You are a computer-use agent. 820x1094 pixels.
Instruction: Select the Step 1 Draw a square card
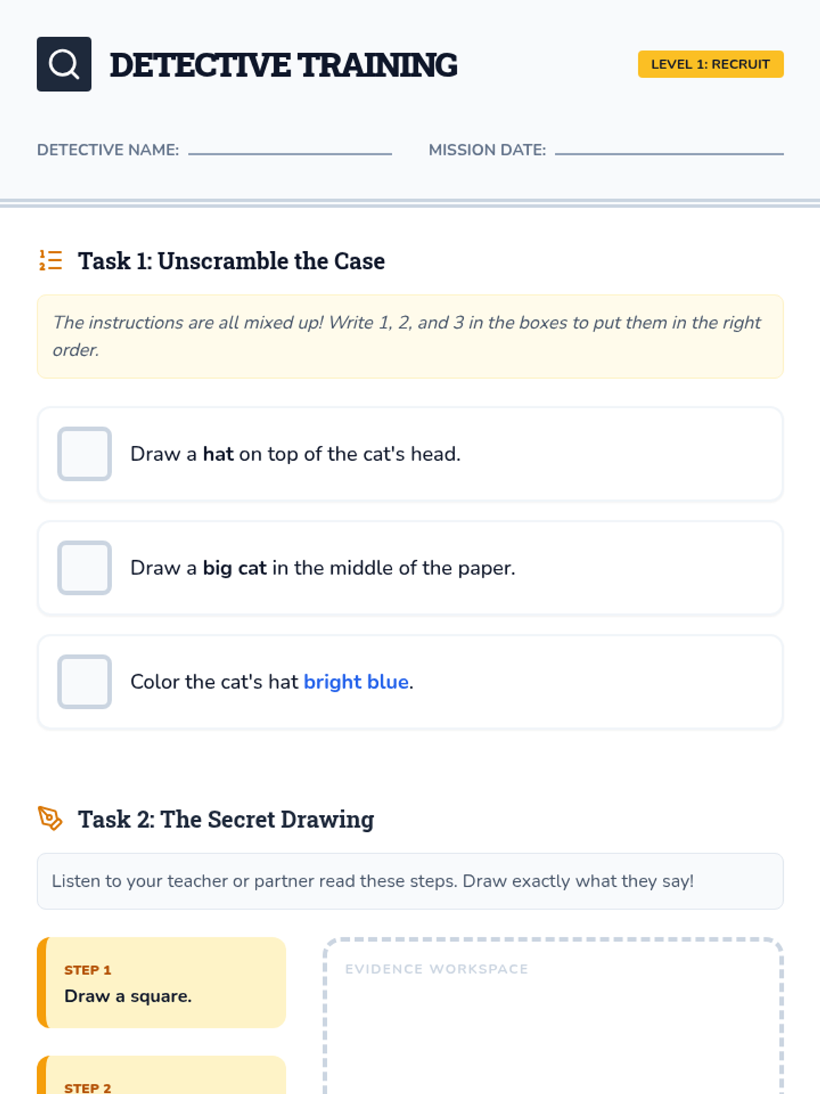click(162, 983)
